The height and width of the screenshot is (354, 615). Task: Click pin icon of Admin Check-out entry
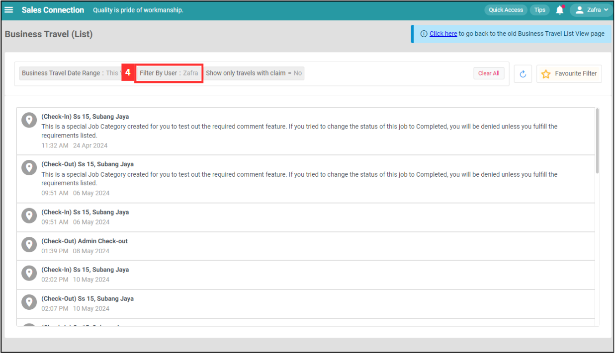[29, 244]
